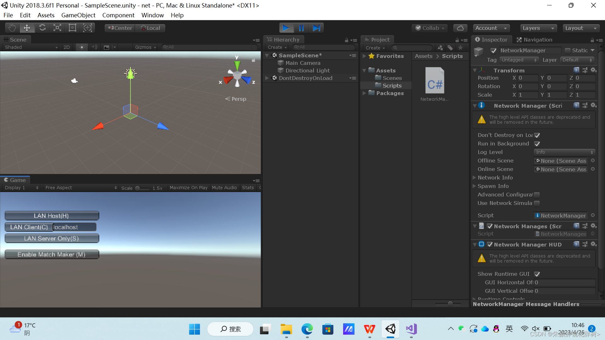Enable Advanced Configuration checkbox

coord(537,195)
